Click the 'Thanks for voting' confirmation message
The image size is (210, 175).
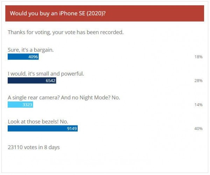tap(66, 32)
